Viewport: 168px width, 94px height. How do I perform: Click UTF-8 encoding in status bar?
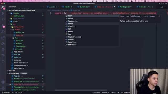click(x=113, y=92)
